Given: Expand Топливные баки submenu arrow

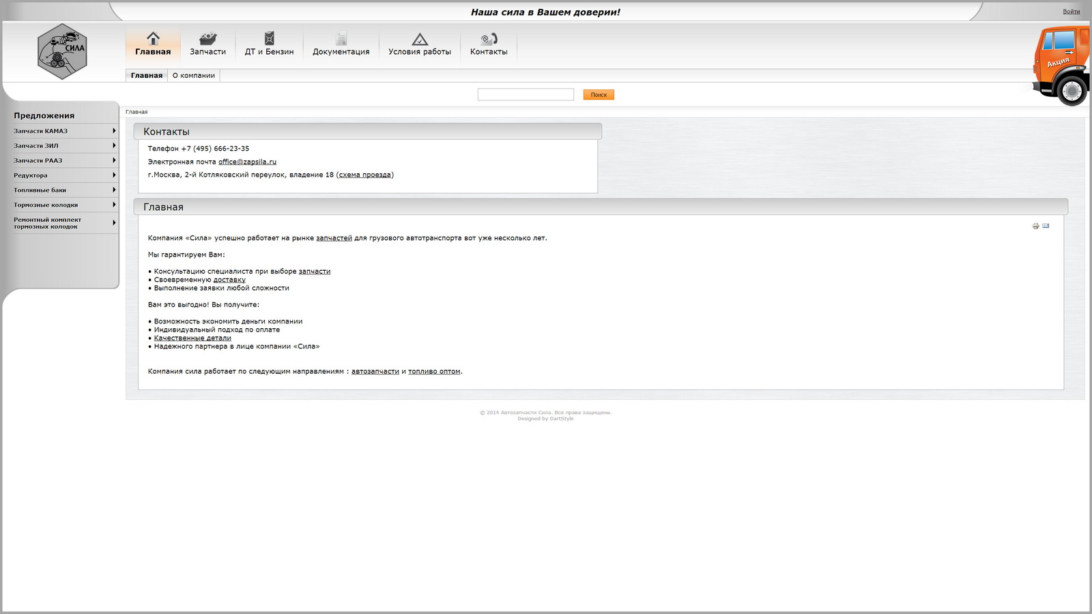Looking at the screenshot, I should (114, 190).
